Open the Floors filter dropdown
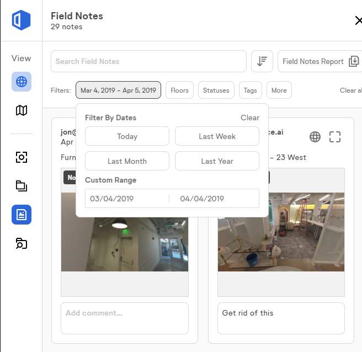Screen dimensions: 362x352 (x=179, y=90)
